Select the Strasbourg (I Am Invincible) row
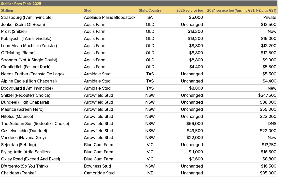 (27, 17)
